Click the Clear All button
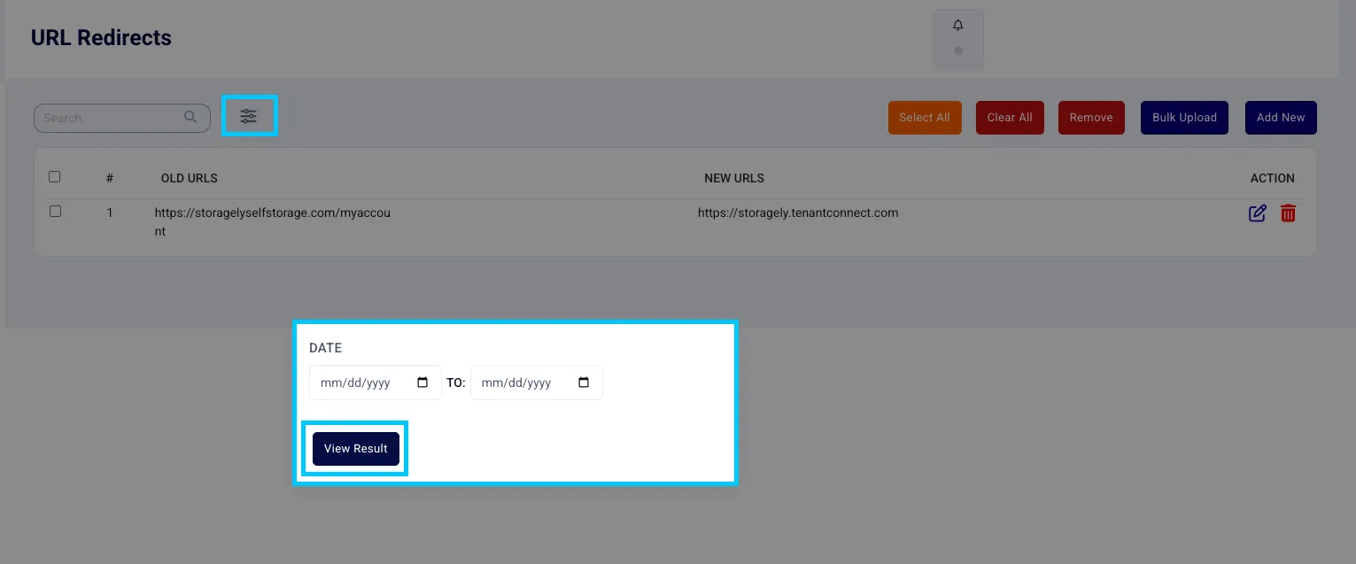 click(1010, 118)
